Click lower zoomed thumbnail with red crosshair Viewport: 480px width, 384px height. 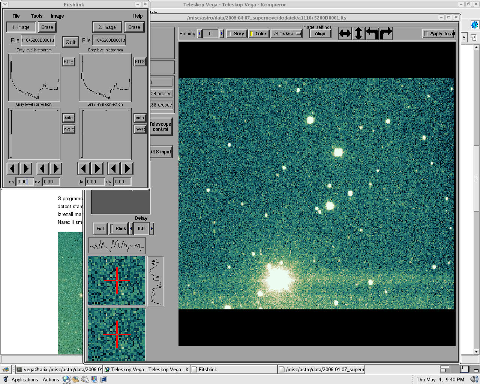click(116, 334)
